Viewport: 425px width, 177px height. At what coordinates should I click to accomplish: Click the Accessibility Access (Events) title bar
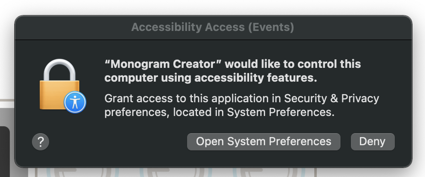click(213, 27)
